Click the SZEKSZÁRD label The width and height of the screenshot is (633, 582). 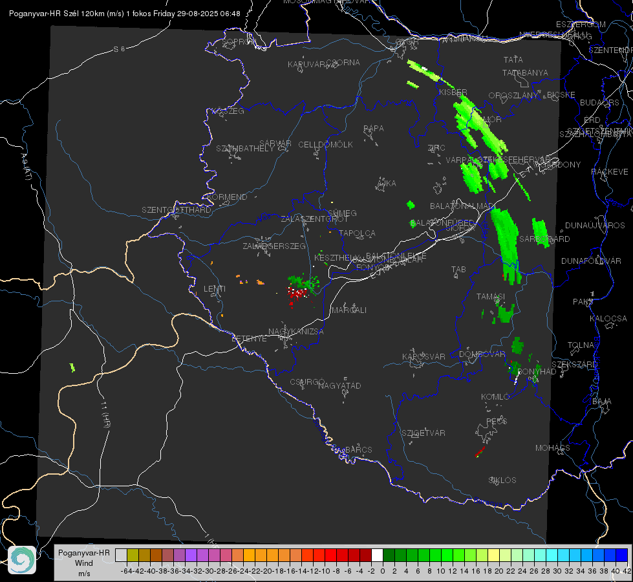[x=574, y=365]
